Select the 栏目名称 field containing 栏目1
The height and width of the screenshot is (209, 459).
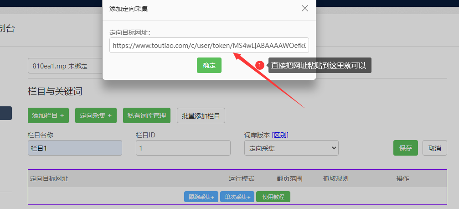coord(75,148)
